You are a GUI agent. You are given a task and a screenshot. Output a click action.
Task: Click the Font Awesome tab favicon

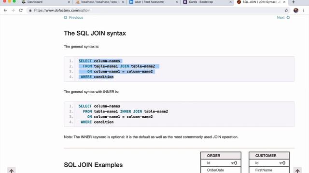(x=131, y=2)
